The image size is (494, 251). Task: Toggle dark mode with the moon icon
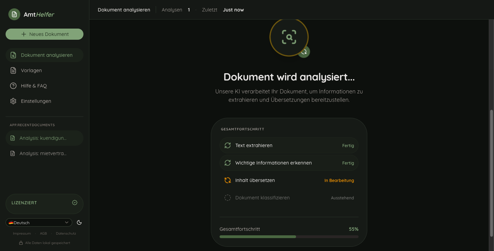pyautogui.click(x=79, y=222)
